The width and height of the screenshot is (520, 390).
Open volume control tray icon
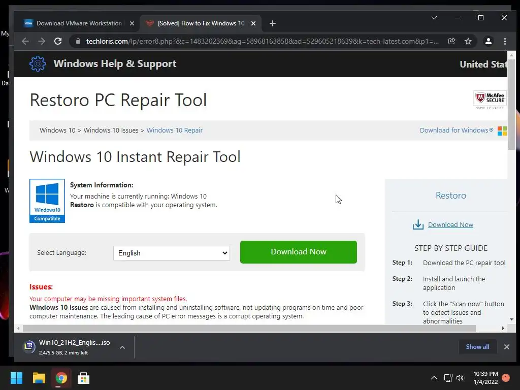[460, 378]
